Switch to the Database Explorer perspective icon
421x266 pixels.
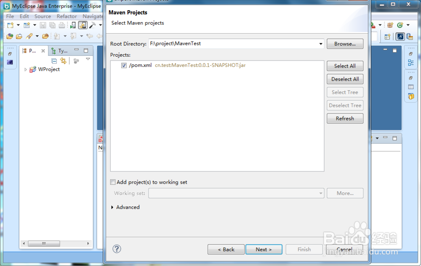point(410,37)
